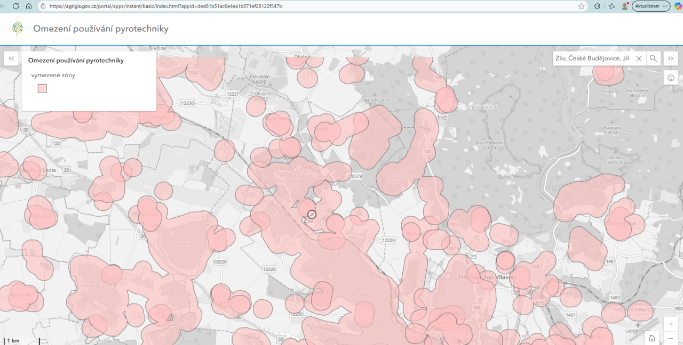The width and height of the screenshot is (683, 345).
Task: Zoom out of the map
Action: pos(671,338)
